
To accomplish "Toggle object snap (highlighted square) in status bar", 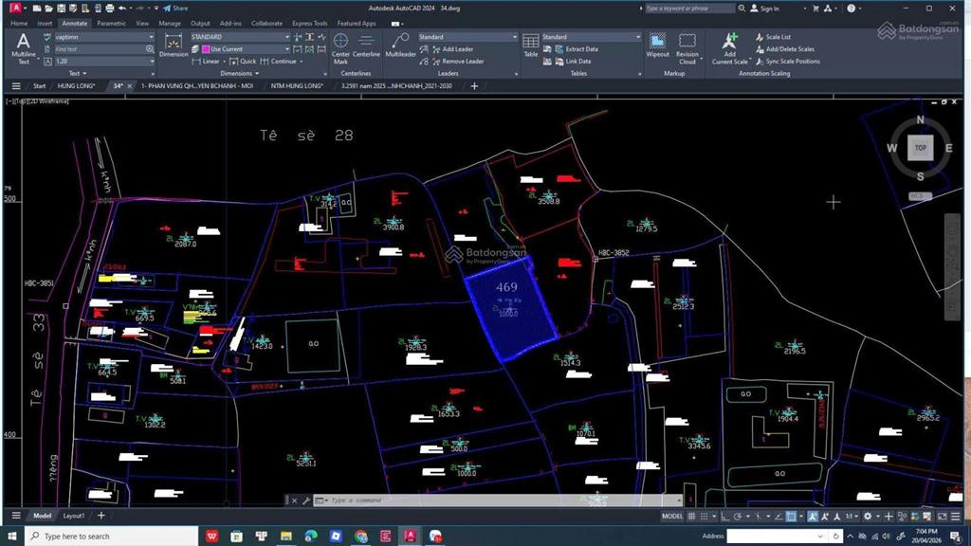I will (x=791, y=517).
